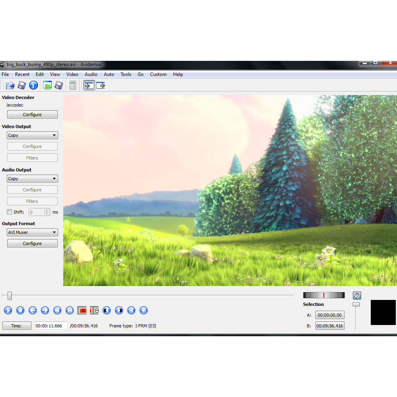
Task: Toggle the output-side preview toolbar button
Action: tap(101, 85)
